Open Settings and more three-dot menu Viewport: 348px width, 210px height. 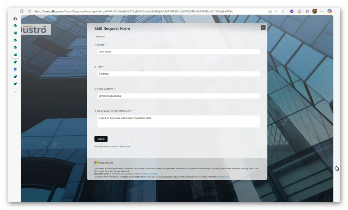click(x=322, y=11)
